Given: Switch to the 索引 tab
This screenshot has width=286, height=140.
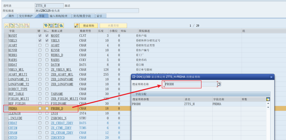Looking at the screenshot, I should tap(99, 16).
